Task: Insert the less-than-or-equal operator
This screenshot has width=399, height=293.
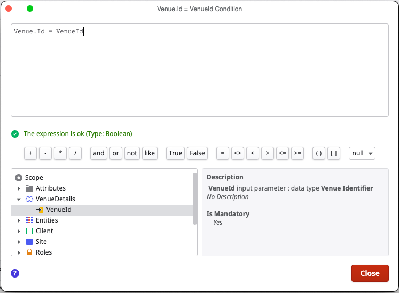Action: pos(283,153)
